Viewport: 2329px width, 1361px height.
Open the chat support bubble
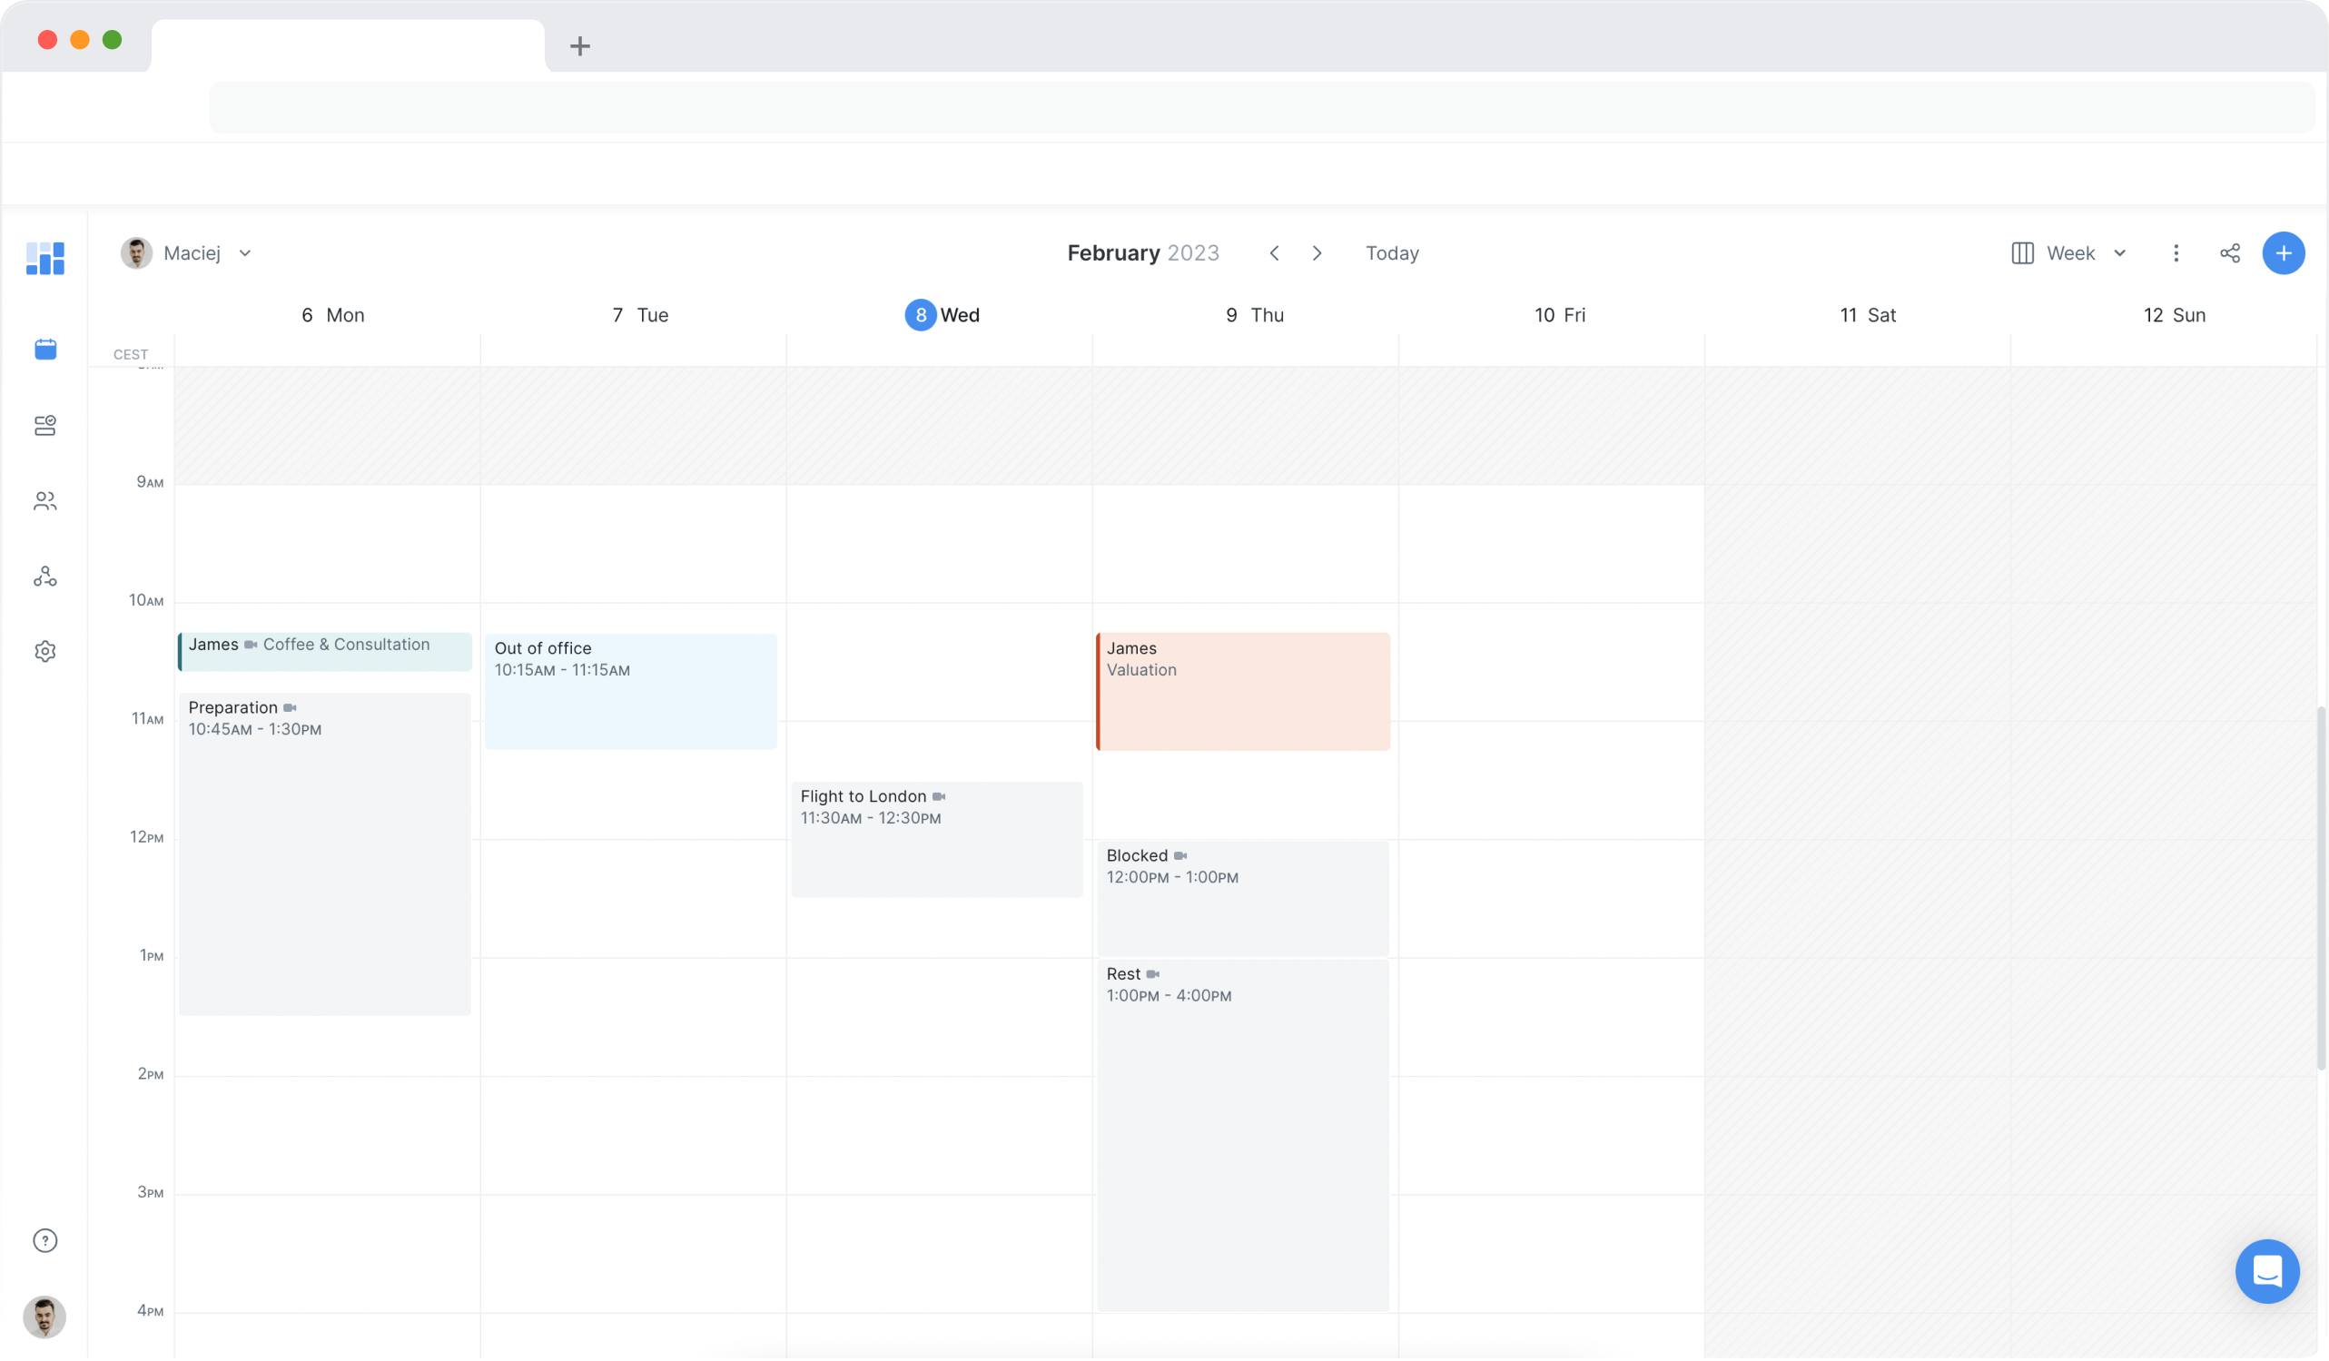2269,1273
